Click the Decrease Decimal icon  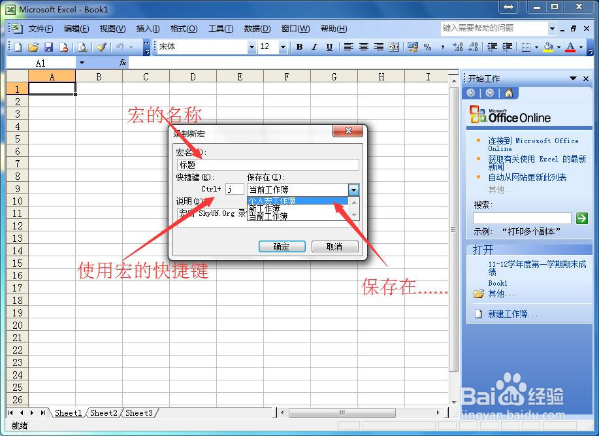pos(473,47)
